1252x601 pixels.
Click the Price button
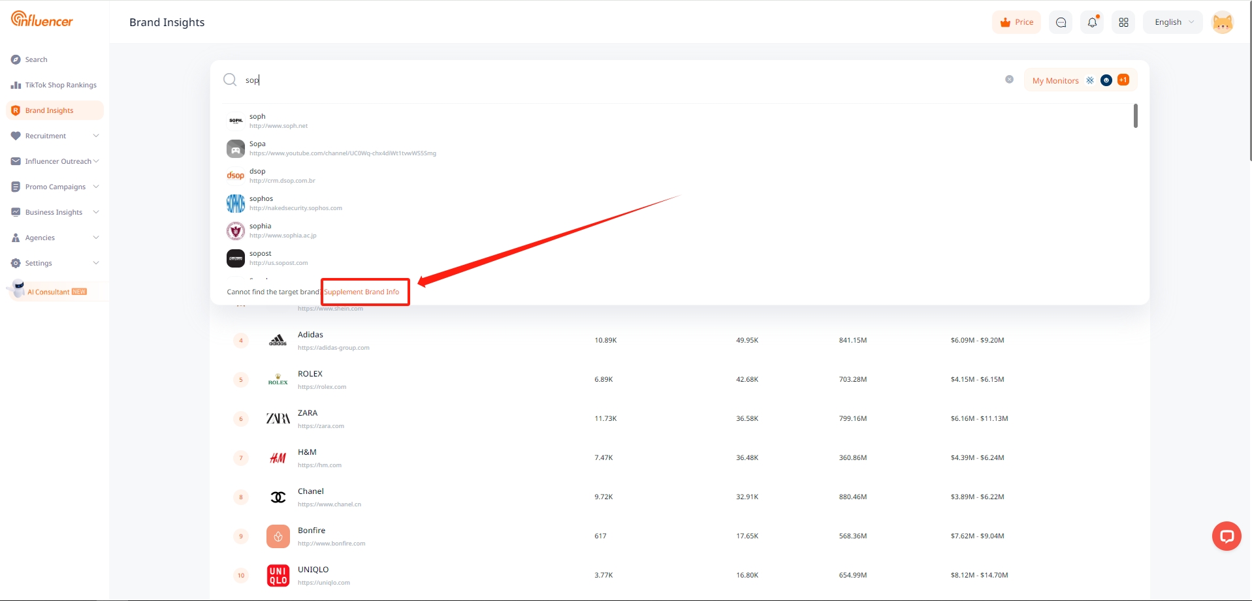pos(1016,22)
